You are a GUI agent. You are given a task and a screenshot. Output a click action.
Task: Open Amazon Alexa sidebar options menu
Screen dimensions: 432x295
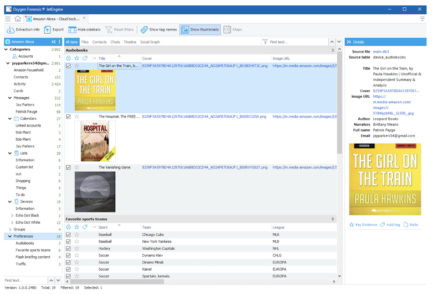(x=59, y=42)
